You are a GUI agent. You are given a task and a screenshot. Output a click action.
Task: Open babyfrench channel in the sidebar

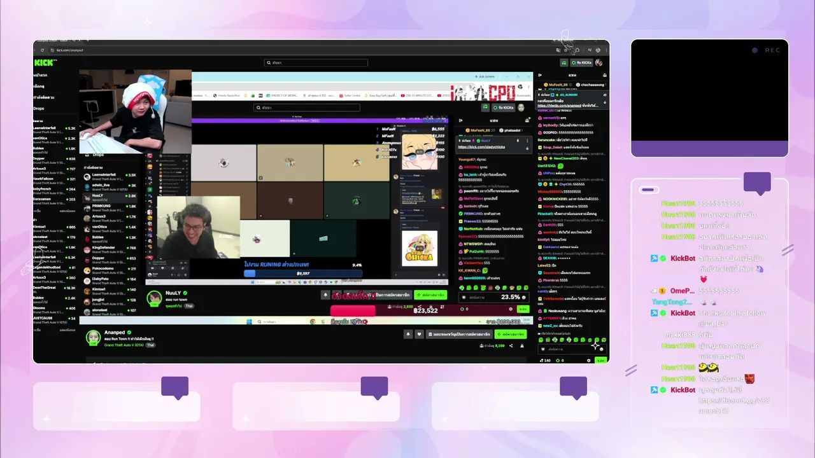55,190
